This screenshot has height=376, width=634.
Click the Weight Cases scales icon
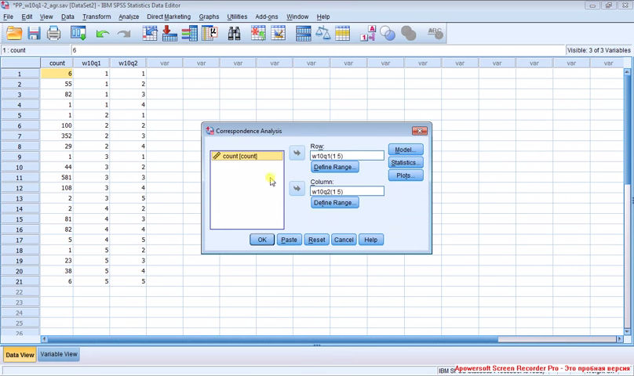tap(322, 33)
